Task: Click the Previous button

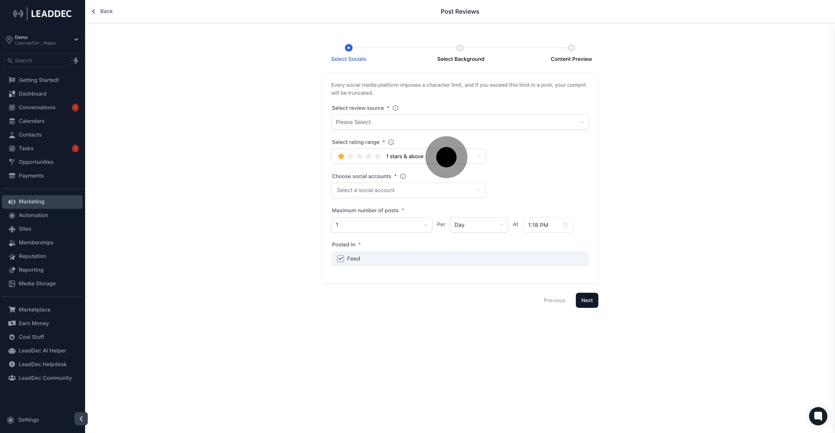Action: click(x=554, y=300)
